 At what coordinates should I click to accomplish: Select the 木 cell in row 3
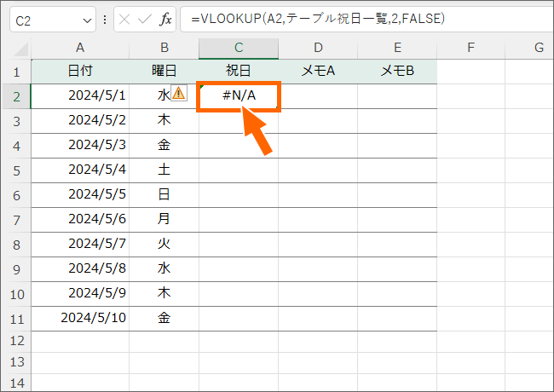(164, 121)
